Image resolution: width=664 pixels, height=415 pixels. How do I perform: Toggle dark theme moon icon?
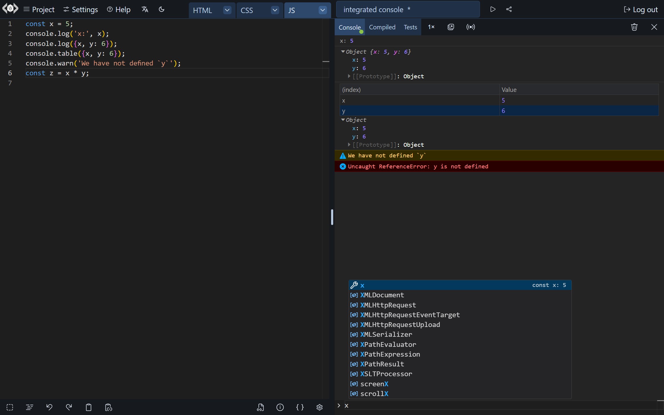[x=162, y=9]
